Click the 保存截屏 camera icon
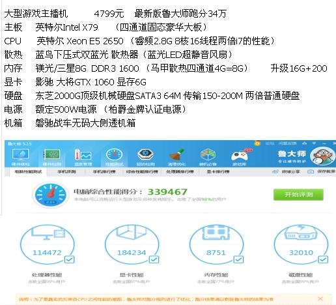Screen dimensions: 336x305 pyautogui.click(x=311, y=171)
